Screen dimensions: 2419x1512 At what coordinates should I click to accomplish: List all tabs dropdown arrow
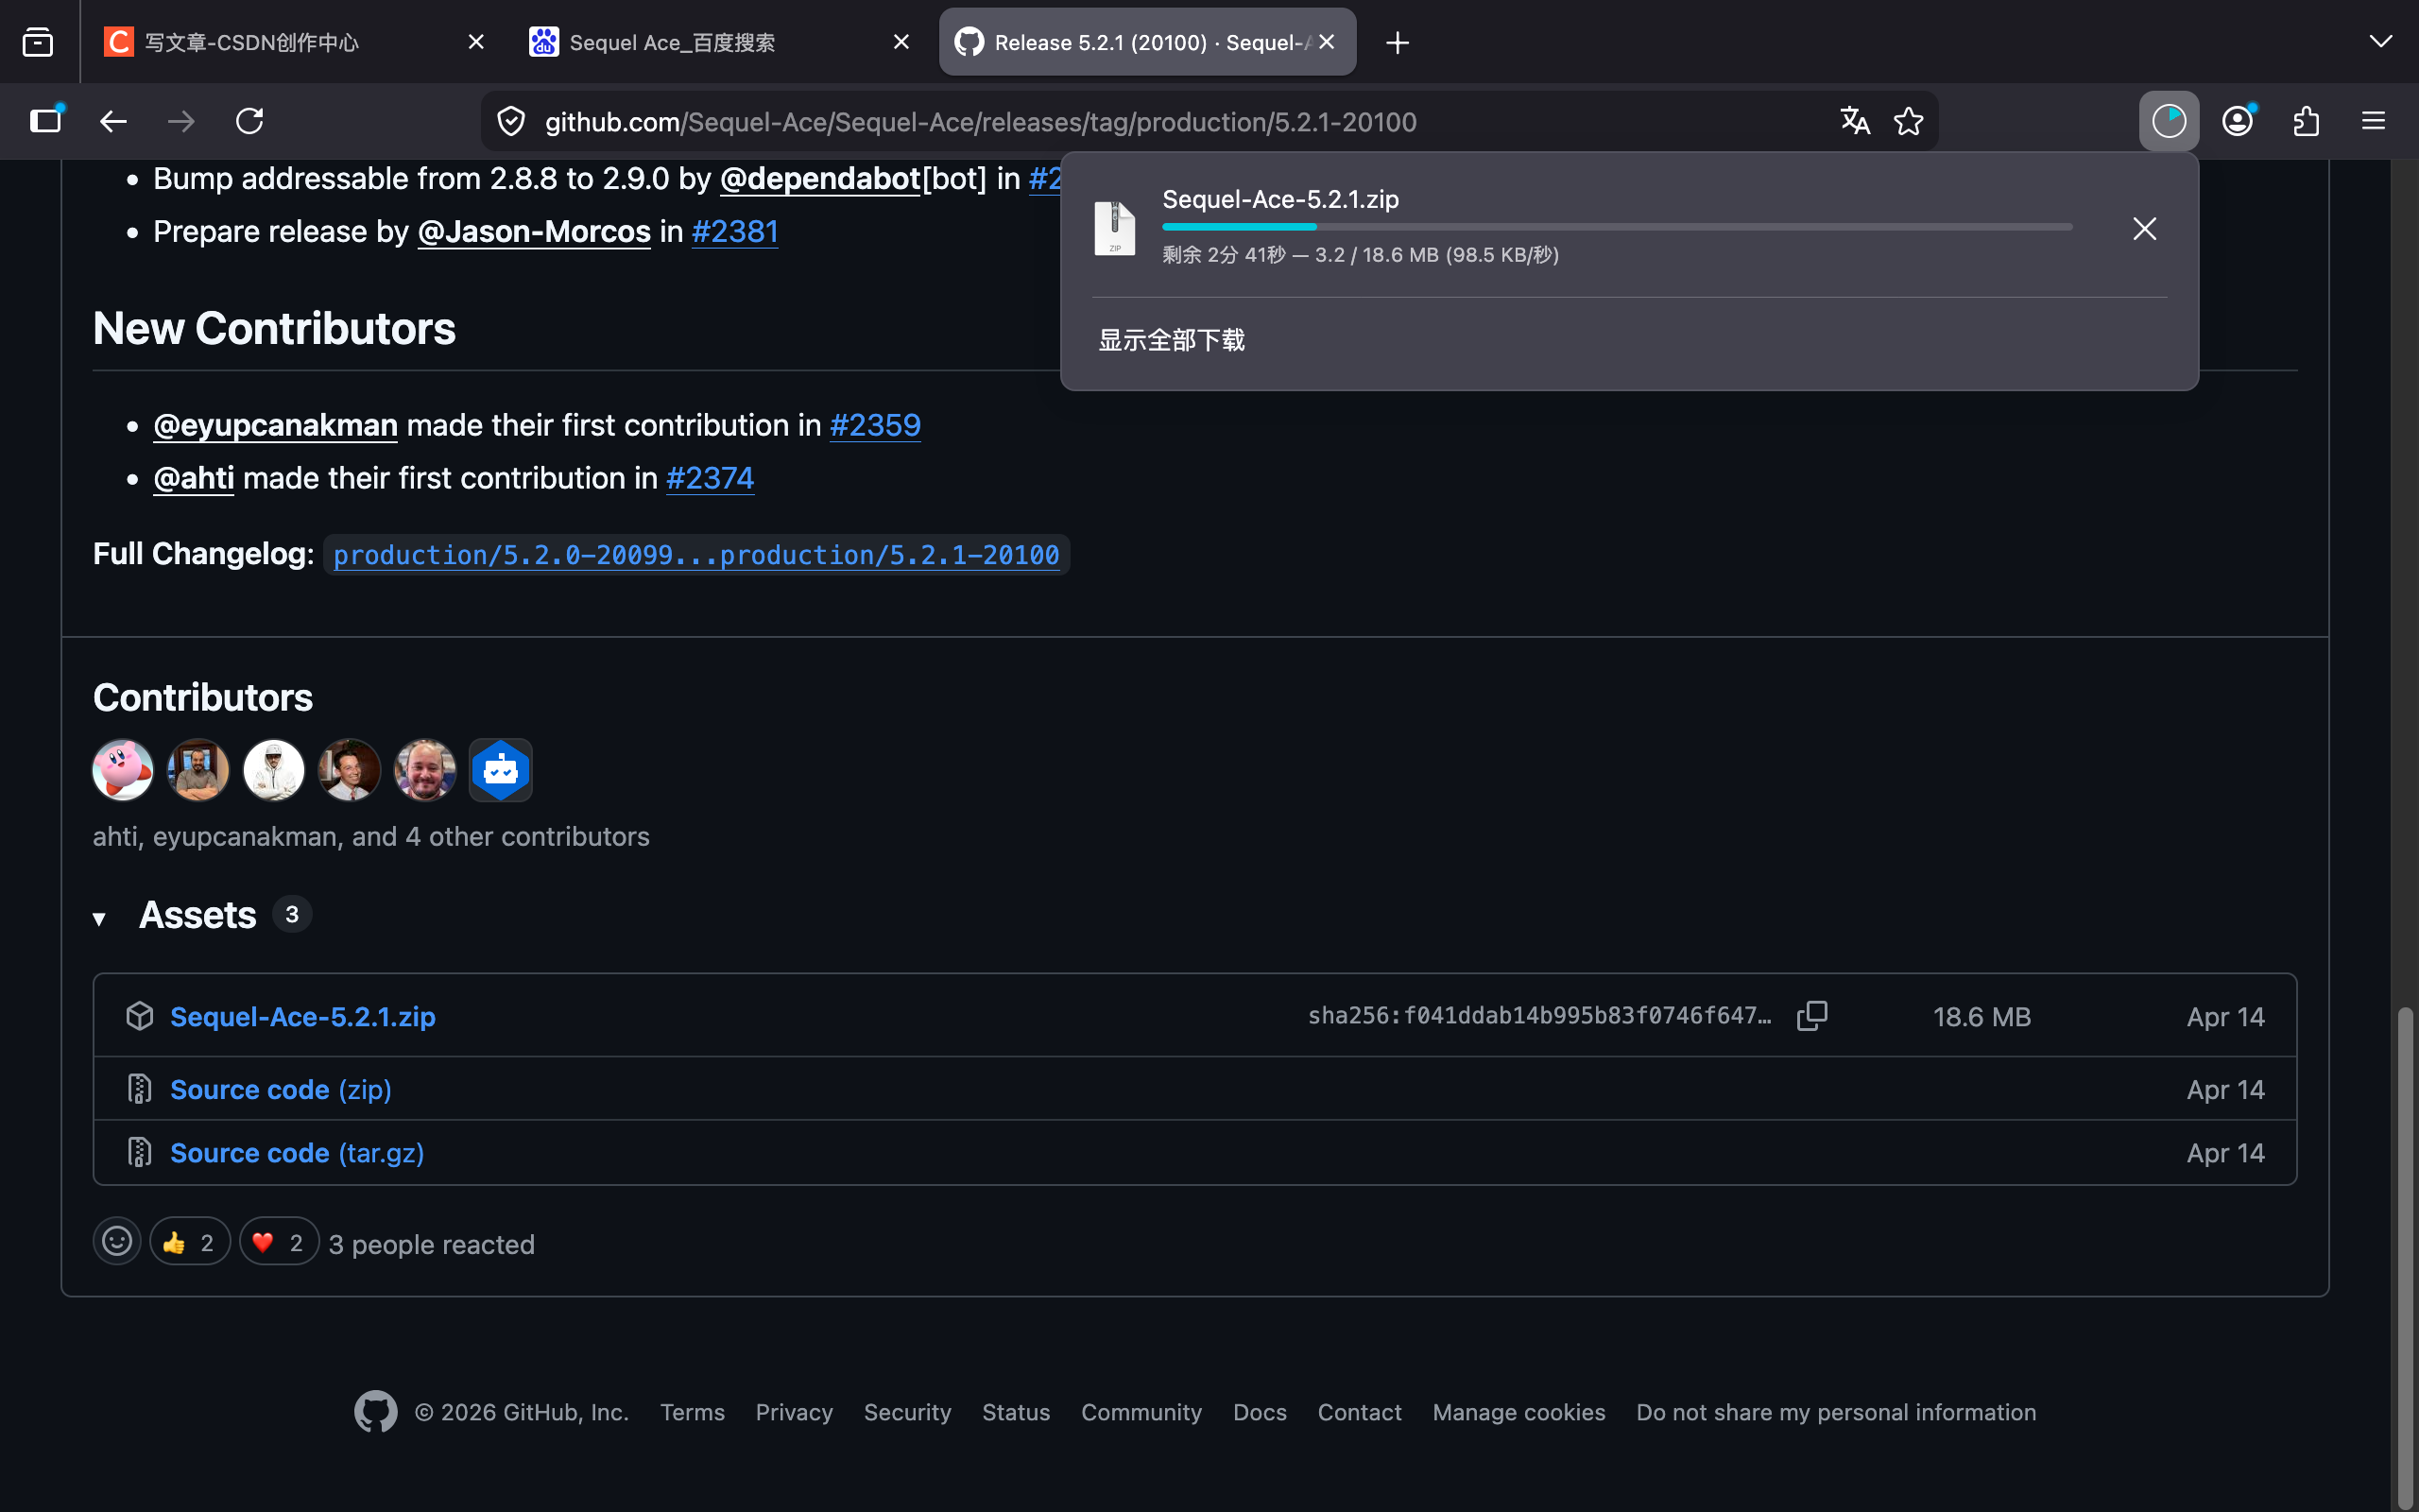tap(2380, 42)
